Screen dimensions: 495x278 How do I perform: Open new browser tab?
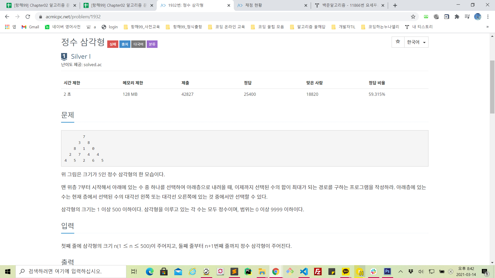tap(395, 5)
